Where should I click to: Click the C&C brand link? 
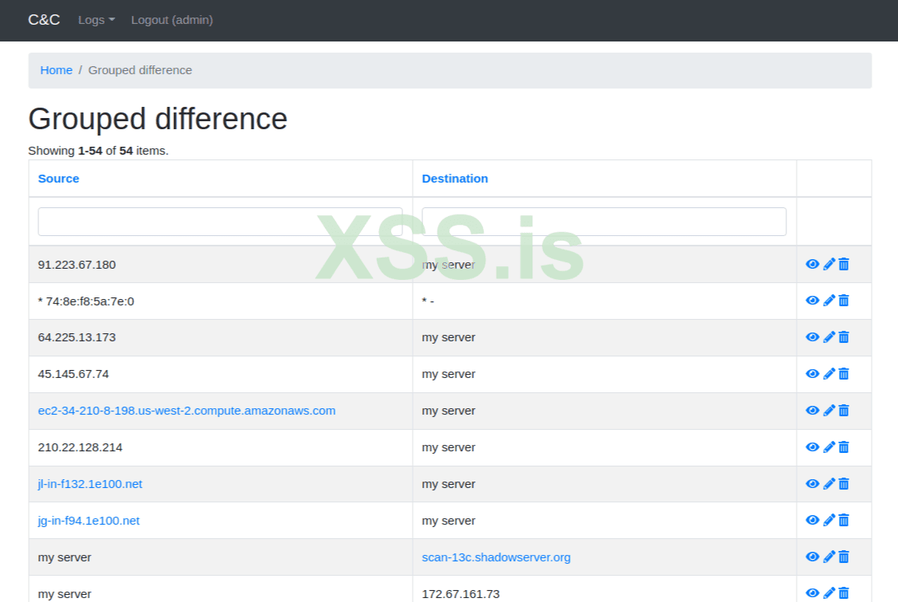44,20
